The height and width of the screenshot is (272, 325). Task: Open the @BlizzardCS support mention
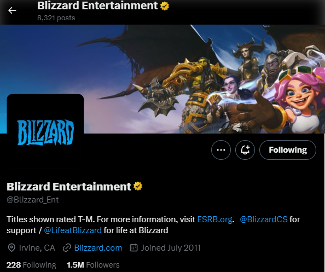click(x=264, y=219)
